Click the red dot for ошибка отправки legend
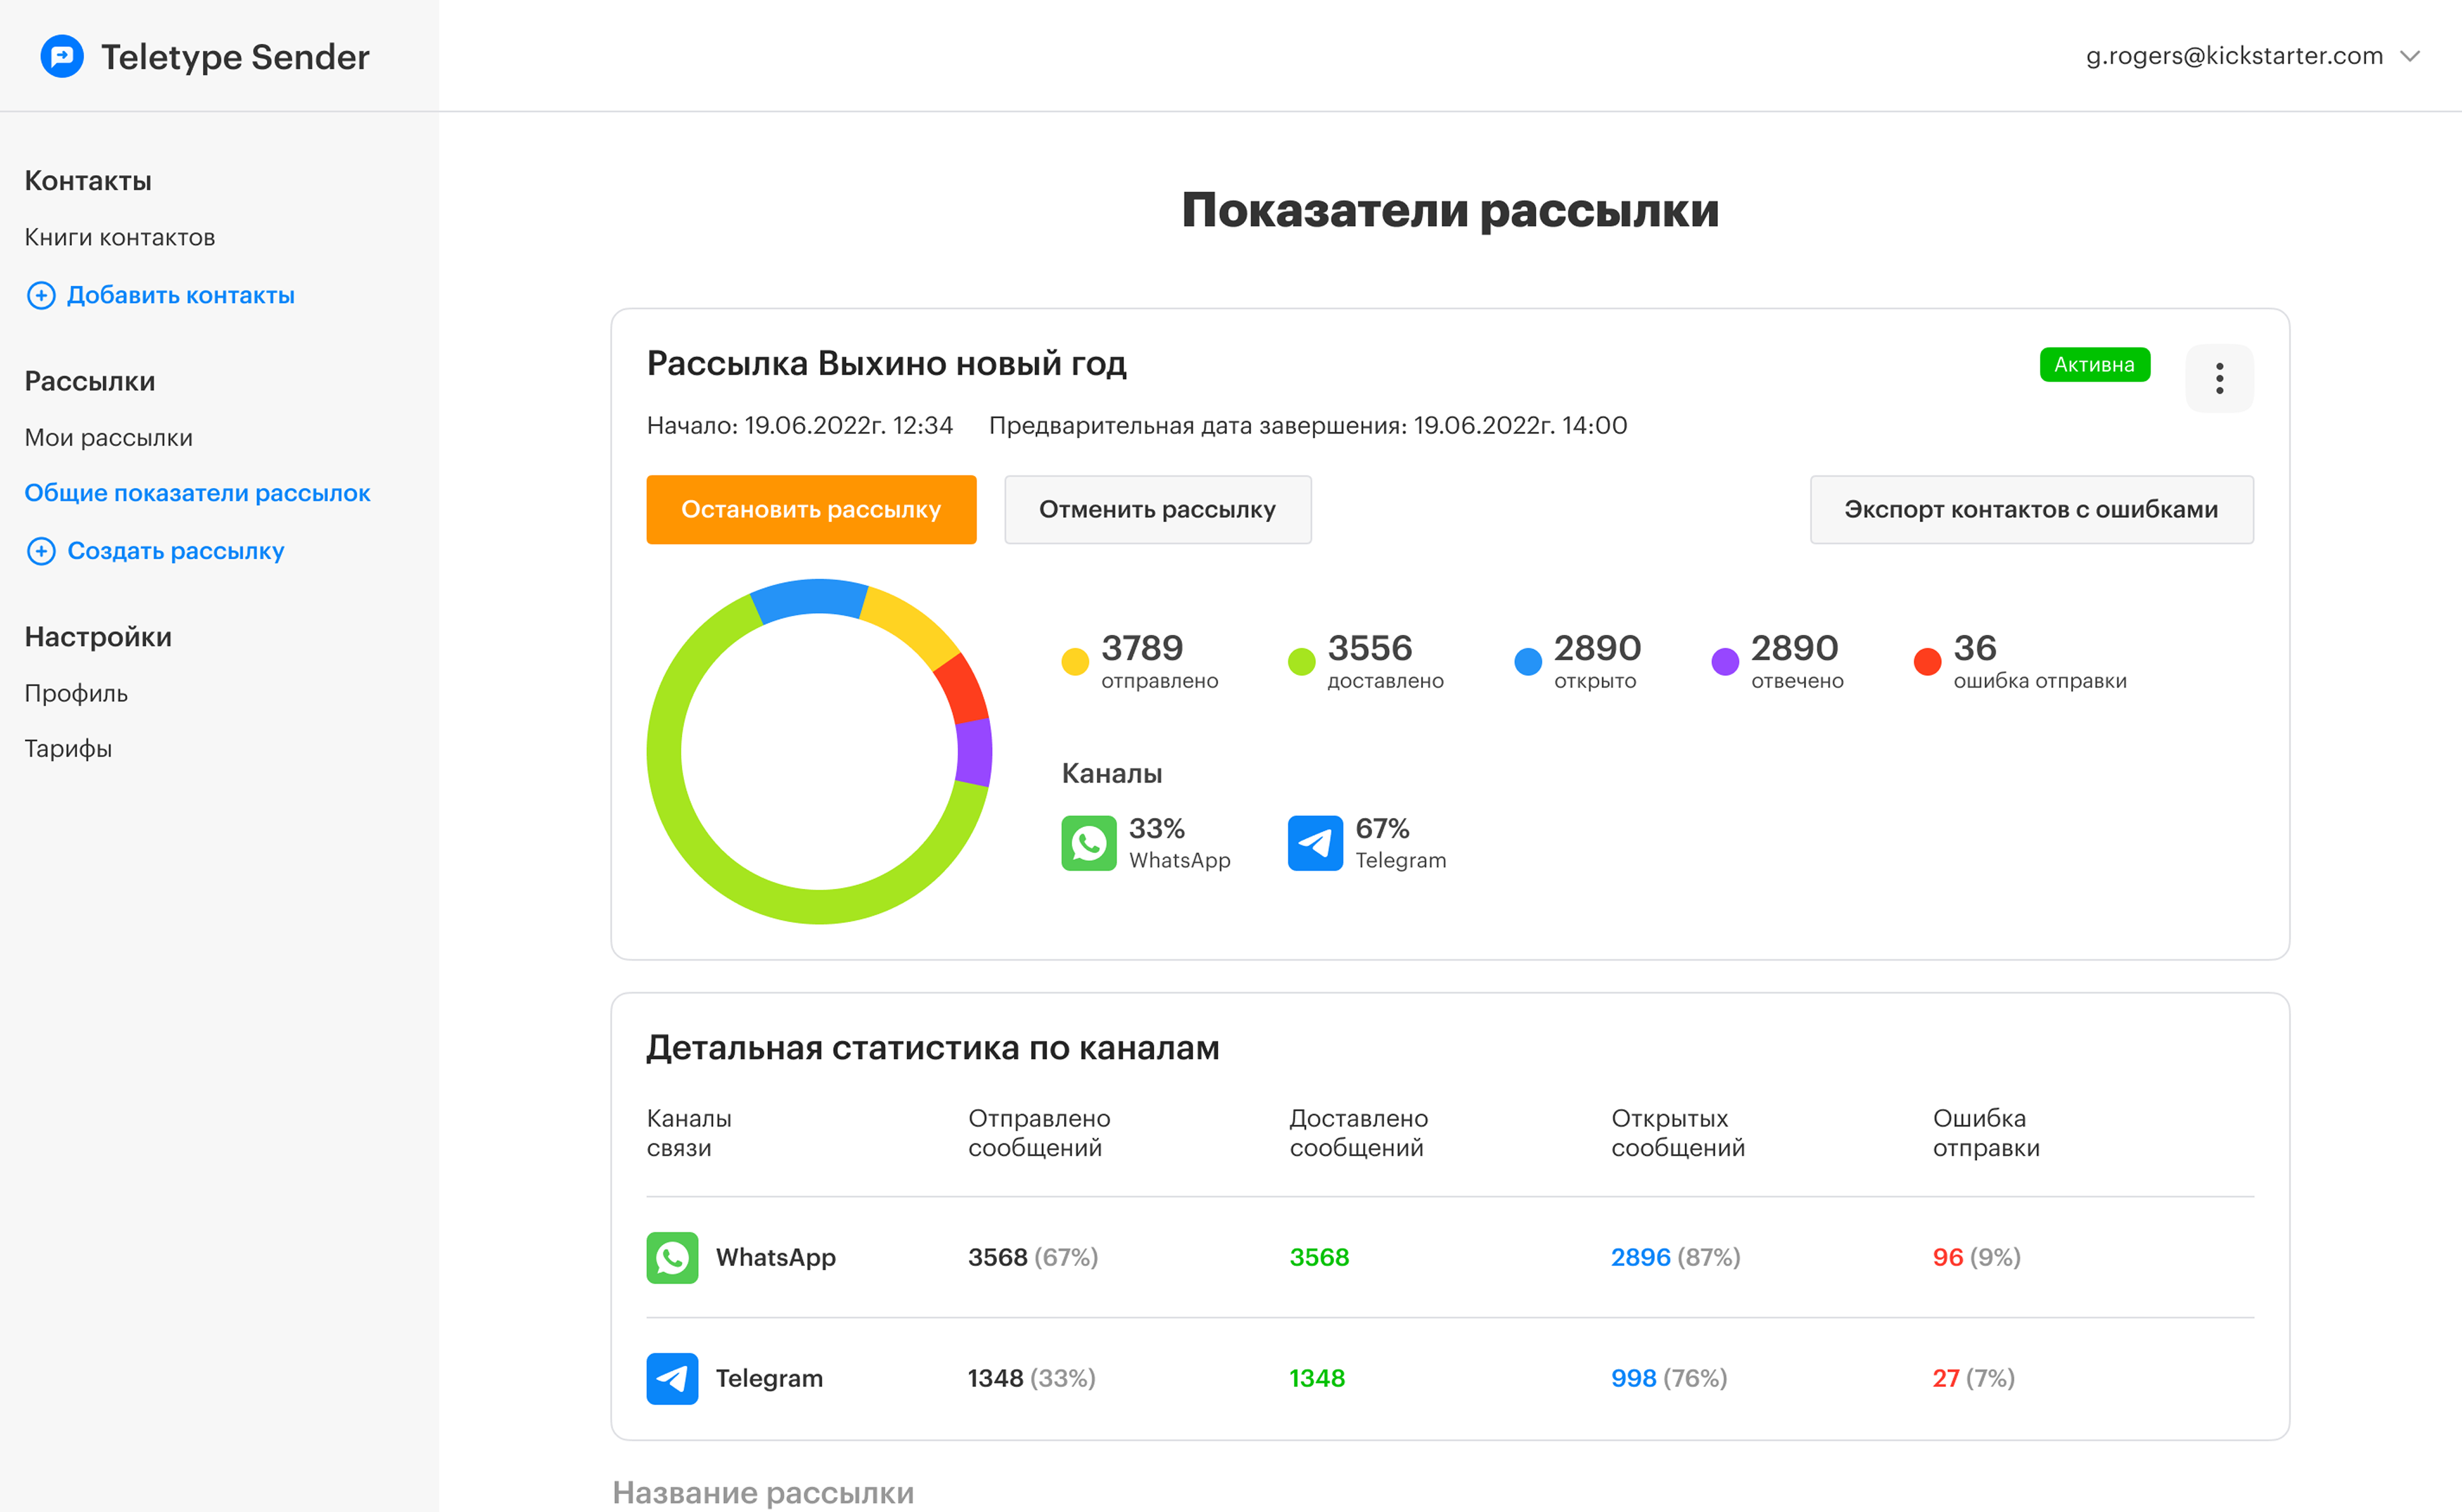Viewport: 2462px width, 1512px height. coord(1927,662)
